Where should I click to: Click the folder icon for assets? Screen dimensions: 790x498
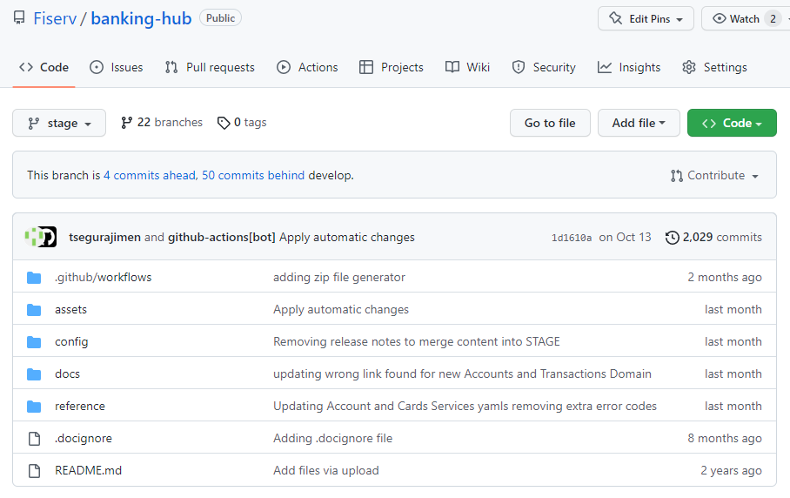click(34, 309)
